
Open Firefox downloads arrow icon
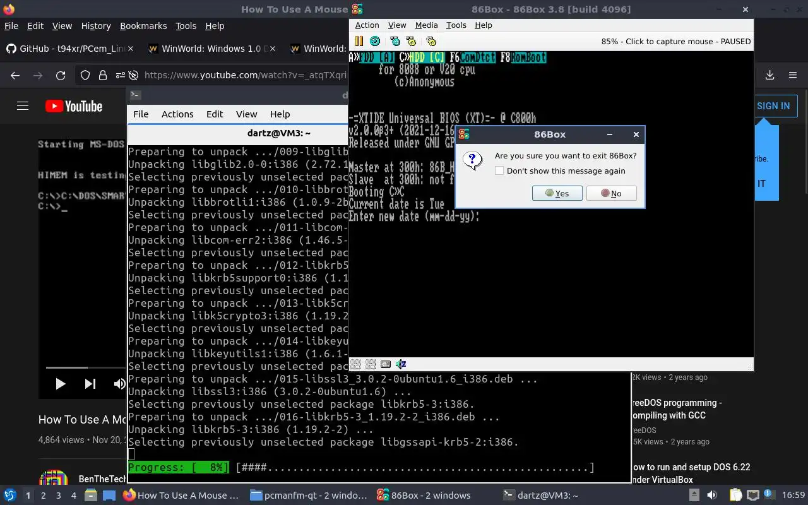pyautogui.click(x=769, y=75)
